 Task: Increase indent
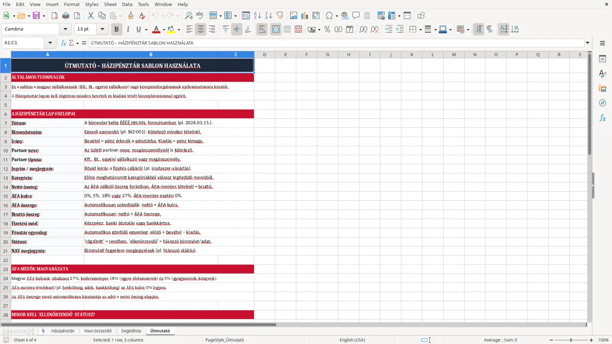point(389,30)
